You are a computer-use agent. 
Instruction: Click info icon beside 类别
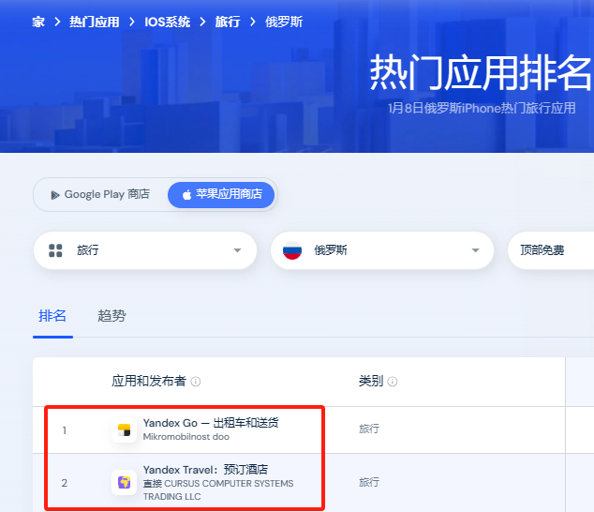point(393,382)
